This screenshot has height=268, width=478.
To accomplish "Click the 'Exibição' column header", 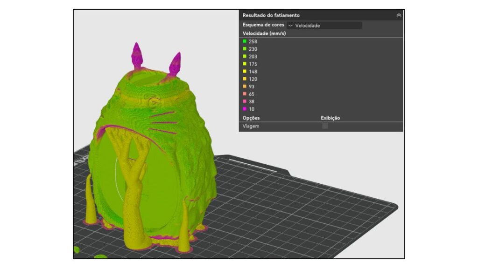I will (330, 118).
